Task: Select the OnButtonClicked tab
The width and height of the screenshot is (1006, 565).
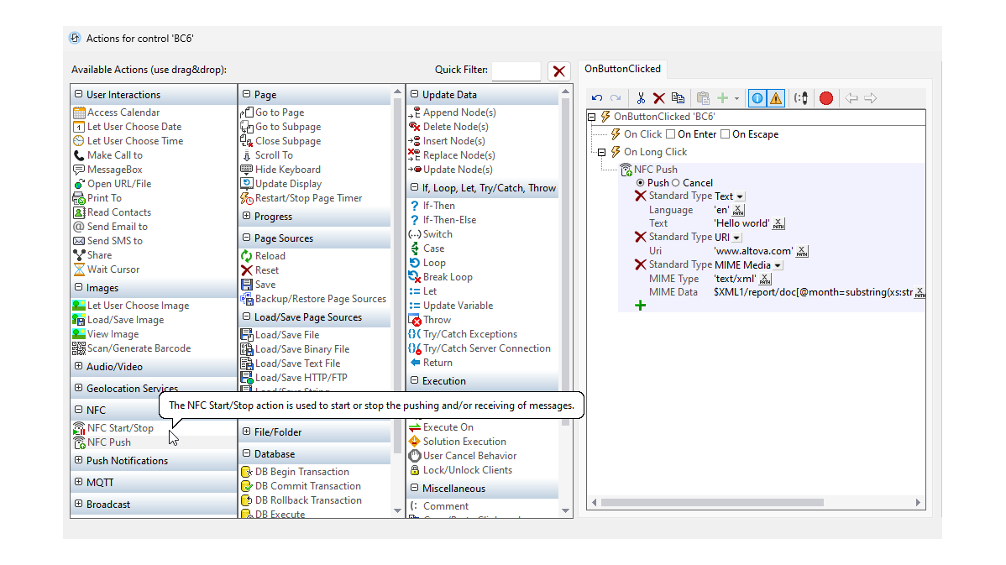Action: point(622,69)
